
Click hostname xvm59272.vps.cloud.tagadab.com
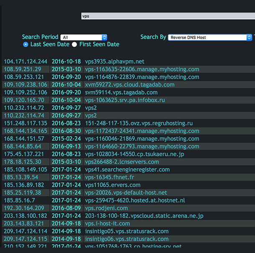[130, 85]
